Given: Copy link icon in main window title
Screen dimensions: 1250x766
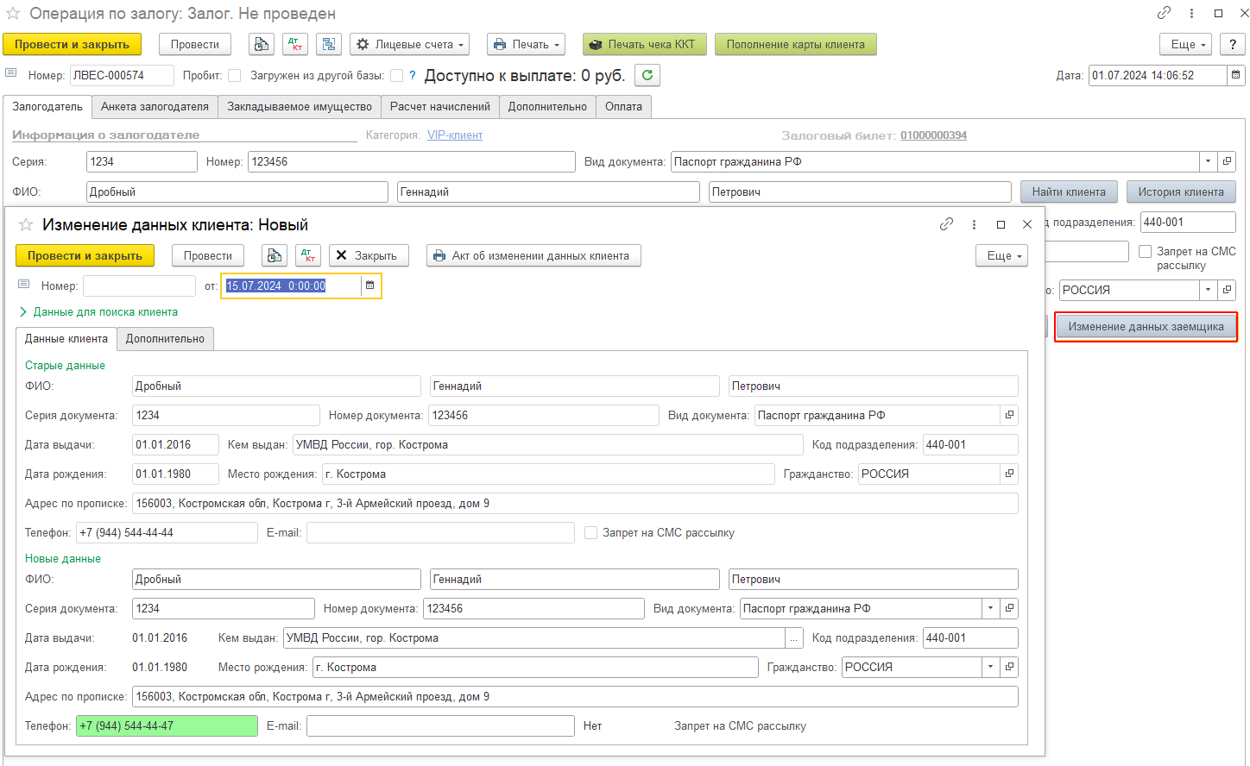Looking at the screenshot, I should point(1165,13).
